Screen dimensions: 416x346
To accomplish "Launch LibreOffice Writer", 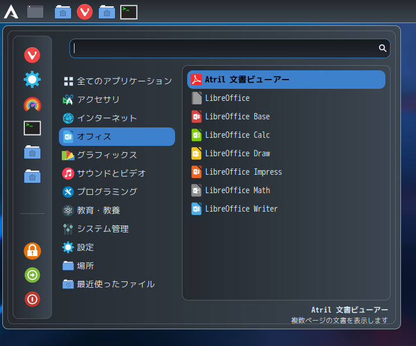I will pyautogui.click(x=286, y=209).
